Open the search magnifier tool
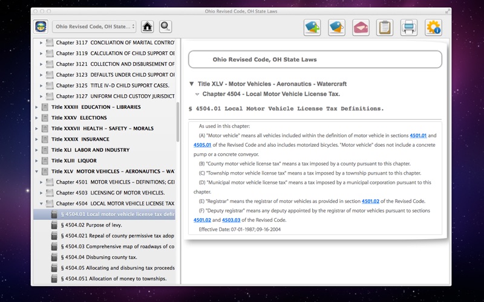Screen dimensions: 484x302 coord(165,27)
